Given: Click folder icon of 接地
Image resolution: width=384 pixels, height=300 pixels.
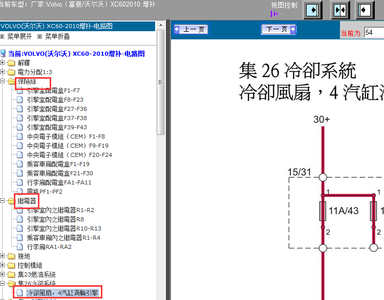Looking at the screenshot, I should [x=11, y=256].
